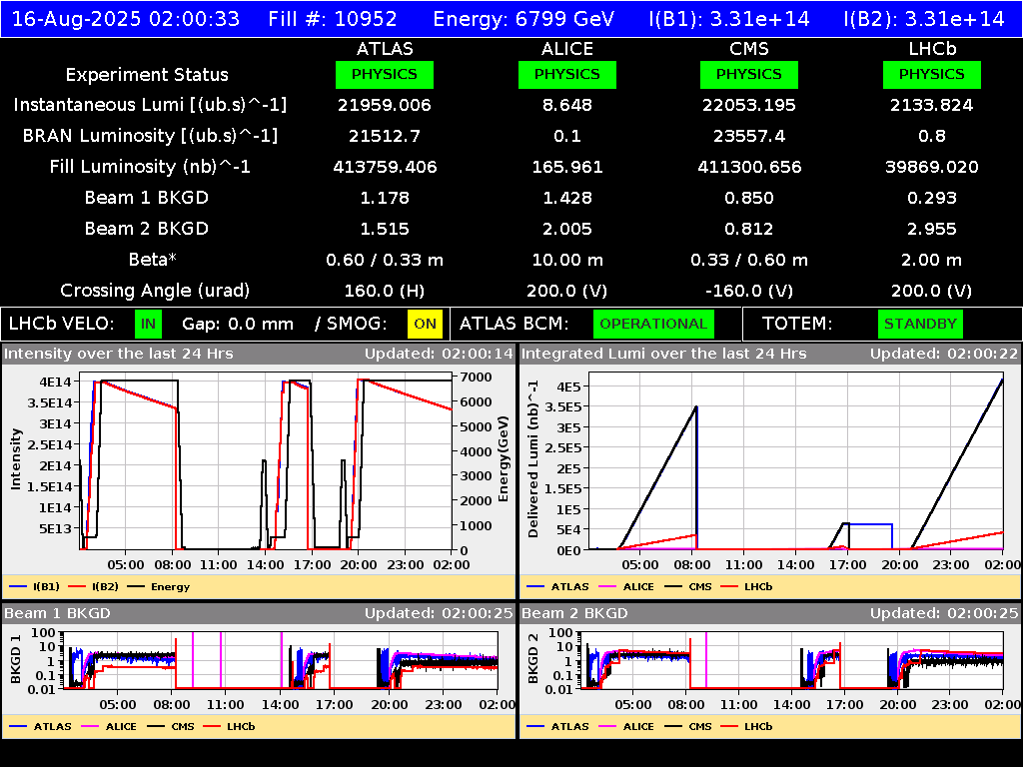Click LHCb Beam 2 BKGD value 2.955

click(x=932, y=229)
